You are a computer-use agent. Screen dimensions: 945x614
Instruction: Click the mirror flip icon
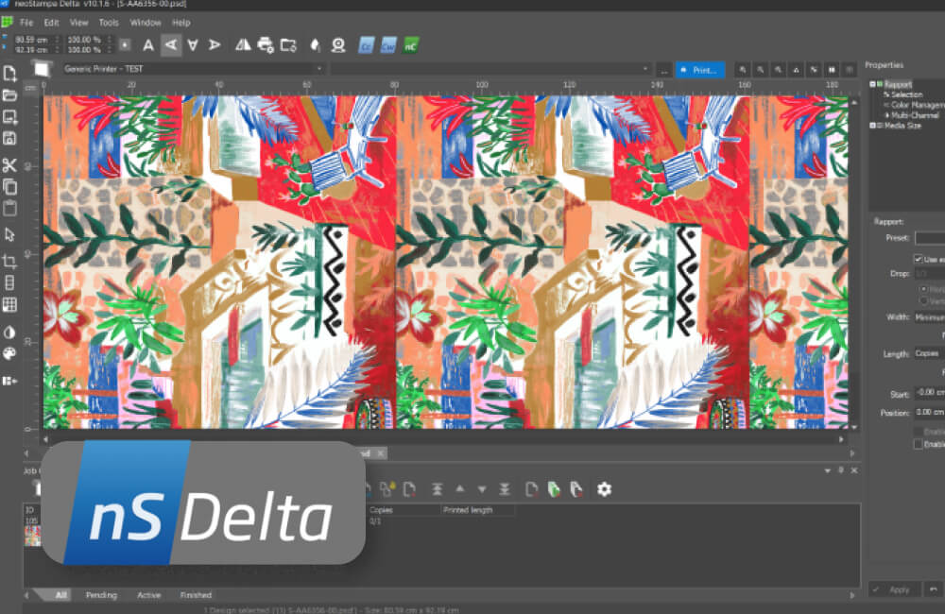point(243,45)
